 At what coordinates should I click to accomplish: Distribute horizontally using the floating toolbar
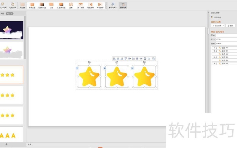pos(141,58)
